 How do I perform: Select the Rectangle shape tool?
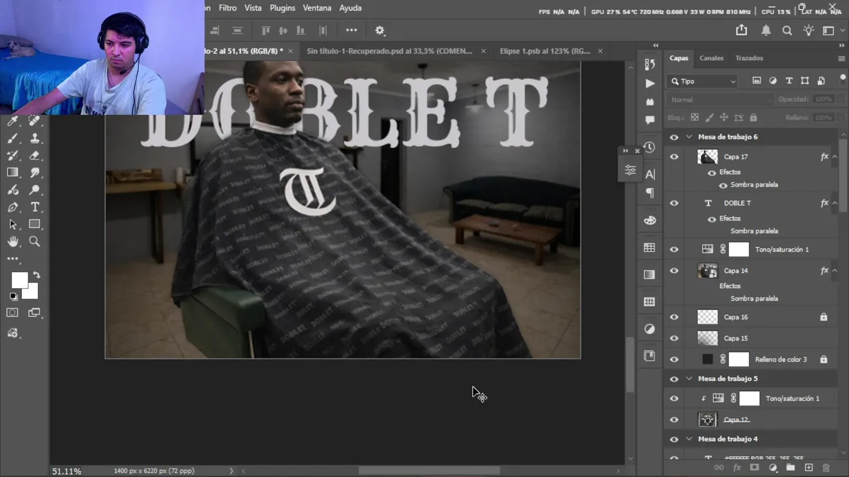(34, 225)
